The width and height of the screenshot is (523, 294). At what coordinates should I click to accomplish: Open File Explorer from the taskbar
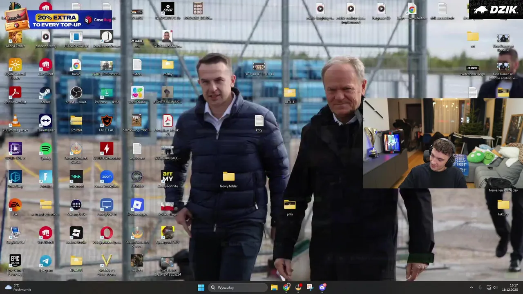(x=274, y=287)
